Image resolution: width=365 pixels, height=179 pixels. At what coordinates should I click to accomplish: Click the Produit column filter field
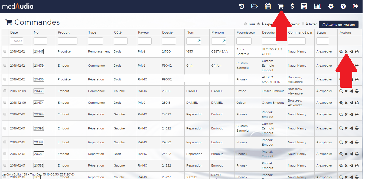click(x=67, y=41)
